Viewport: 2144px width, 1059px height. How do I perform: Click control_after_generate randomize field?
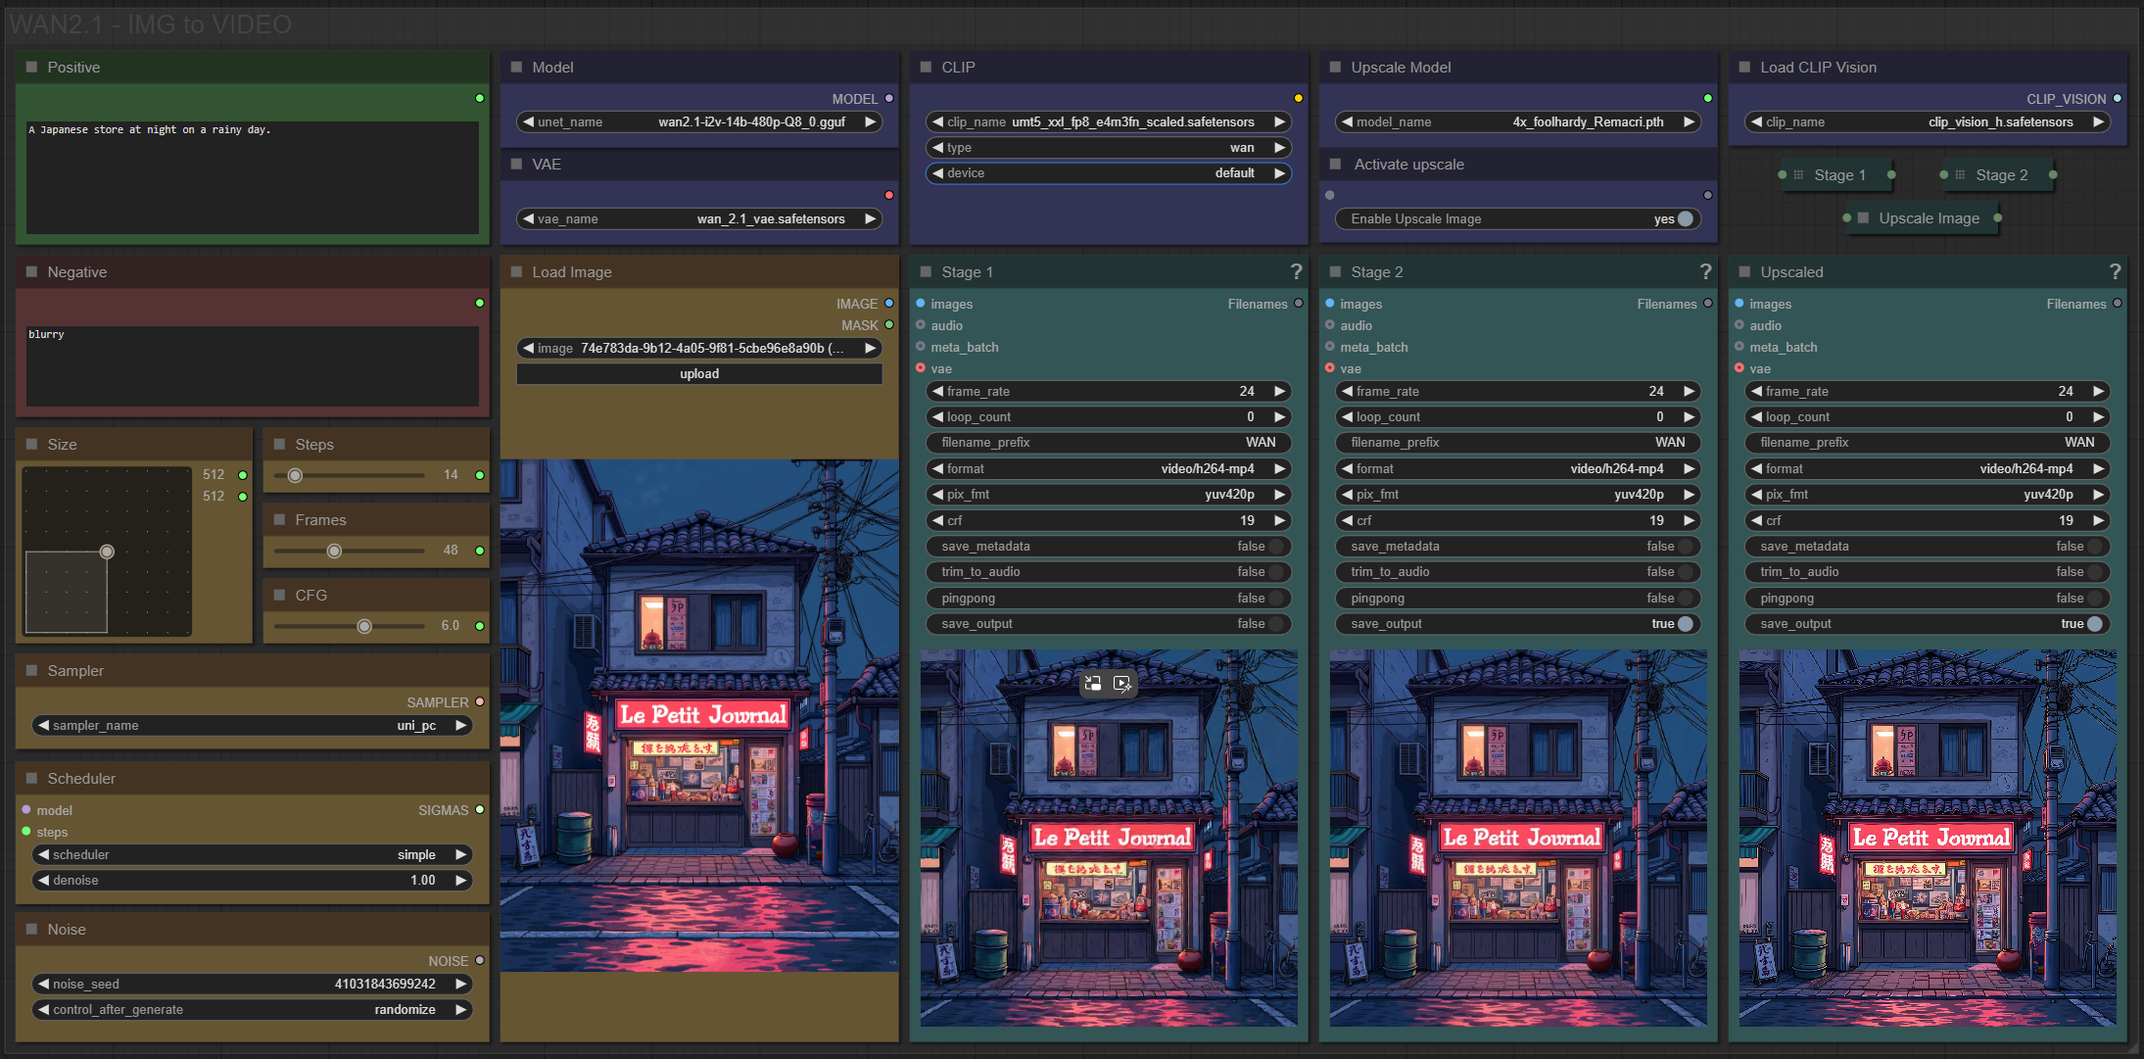(x=253, y=1009)
